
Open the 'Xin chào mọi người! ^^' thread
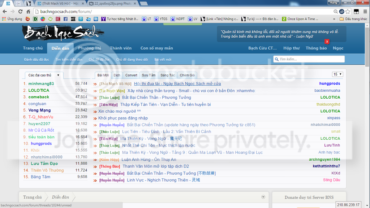pos(119,111)
